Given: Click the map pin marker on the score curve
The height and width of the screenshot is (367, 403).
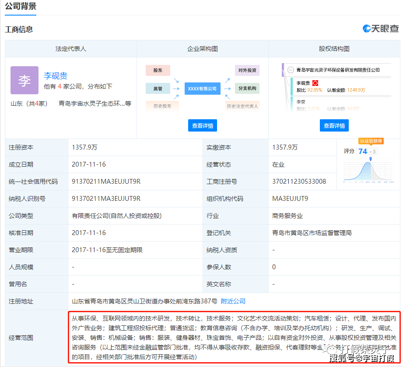Looking at the screenshot, I should [370, 159].
